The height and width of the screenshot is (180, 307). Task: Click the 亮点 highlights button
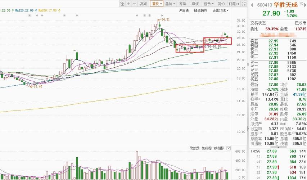click(143, 4)
